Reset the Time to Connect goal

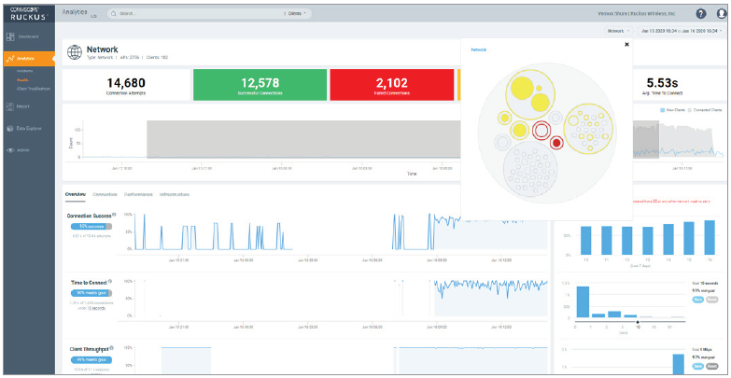[x=711, y=300]
